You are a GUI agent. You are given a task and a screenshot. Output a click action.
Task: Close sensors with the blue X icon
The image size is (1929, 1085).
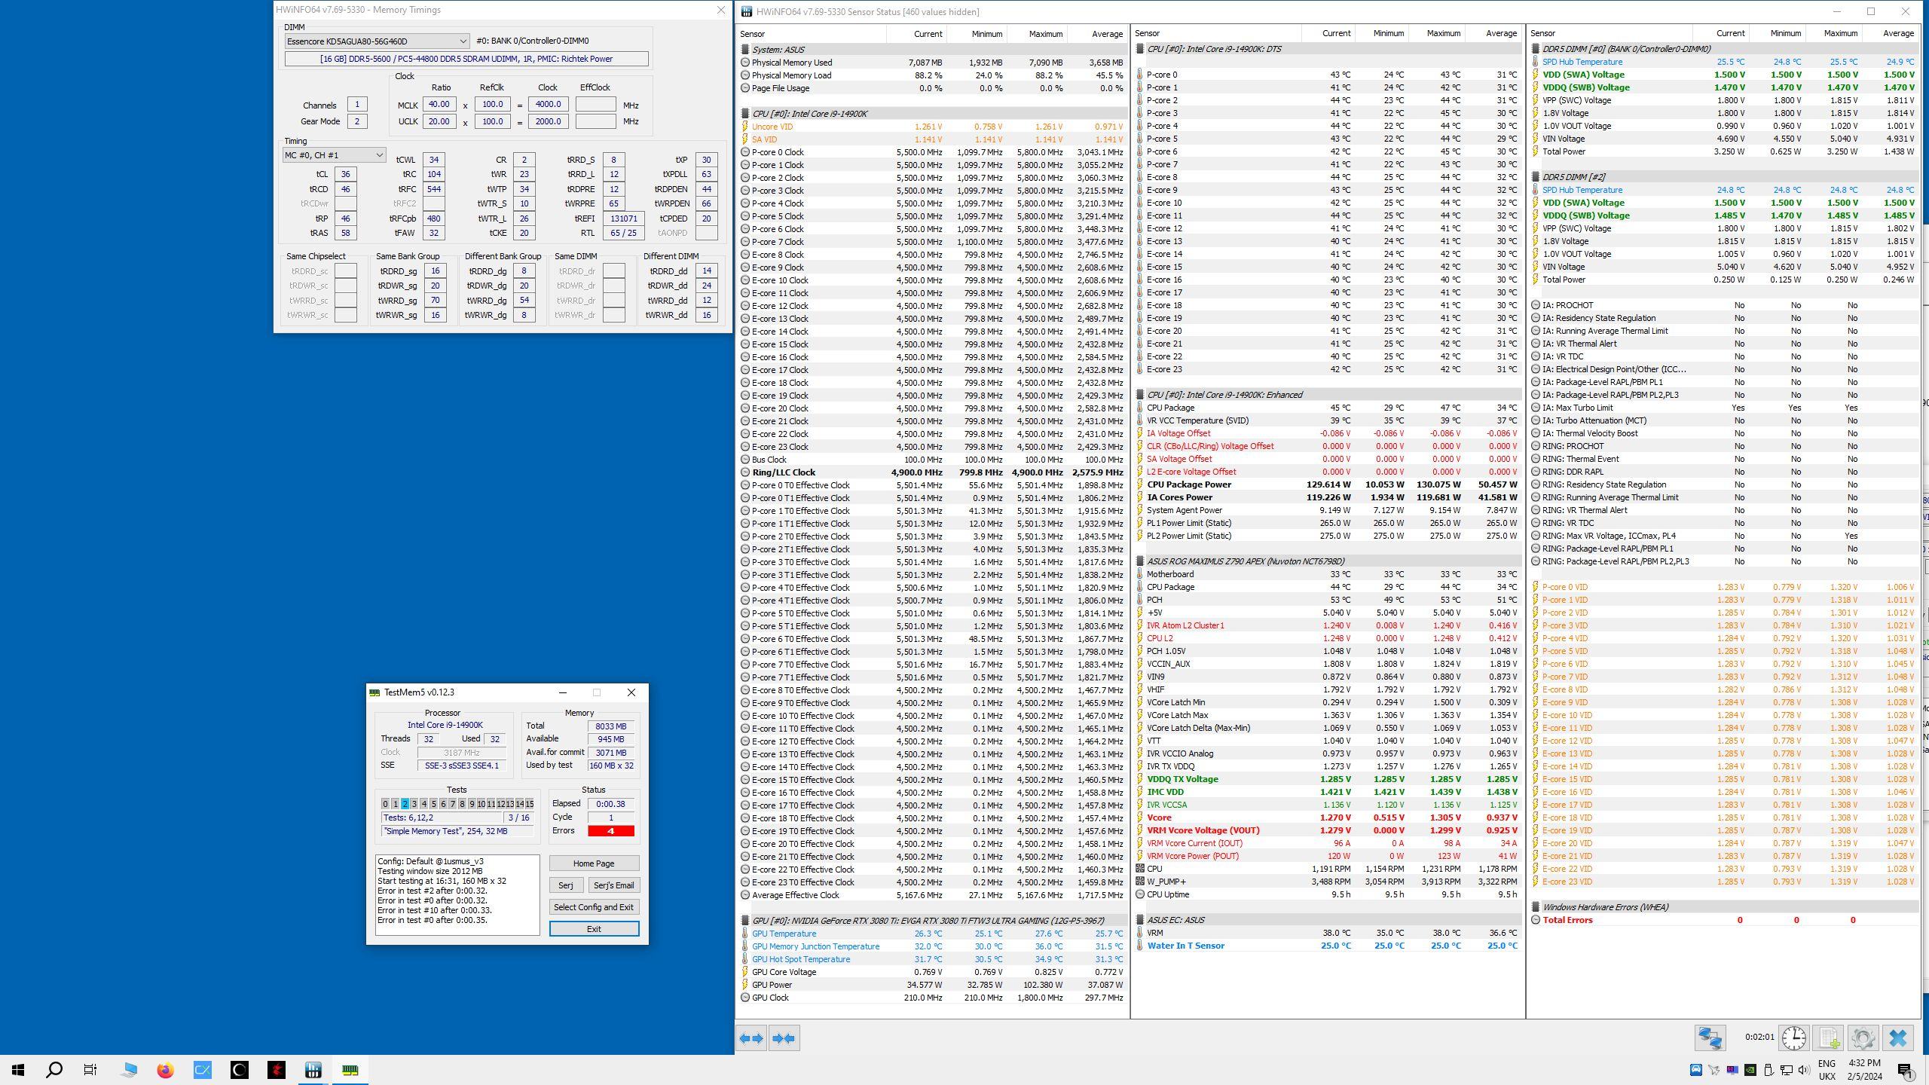1897,1038
